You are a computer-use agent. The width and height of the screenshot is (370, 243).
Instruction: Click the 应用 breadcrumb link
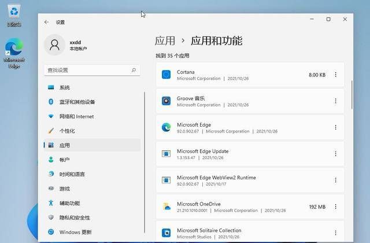[x=165, y=41]
